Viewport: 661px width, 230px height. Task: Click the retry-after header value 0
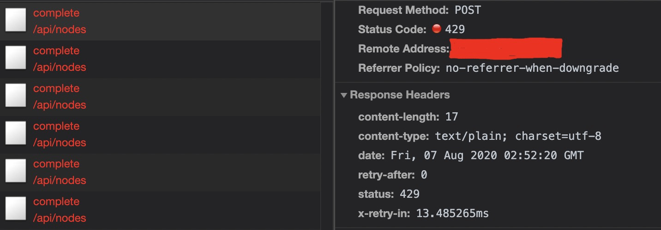coord(424,175)
